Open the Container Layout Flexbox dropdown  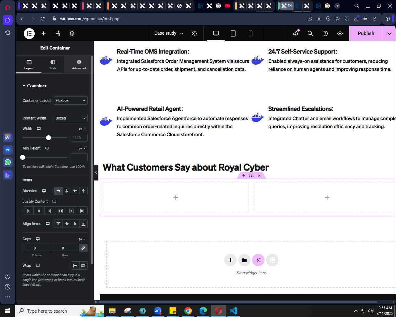pyautogui.click(x=71, y=101)
